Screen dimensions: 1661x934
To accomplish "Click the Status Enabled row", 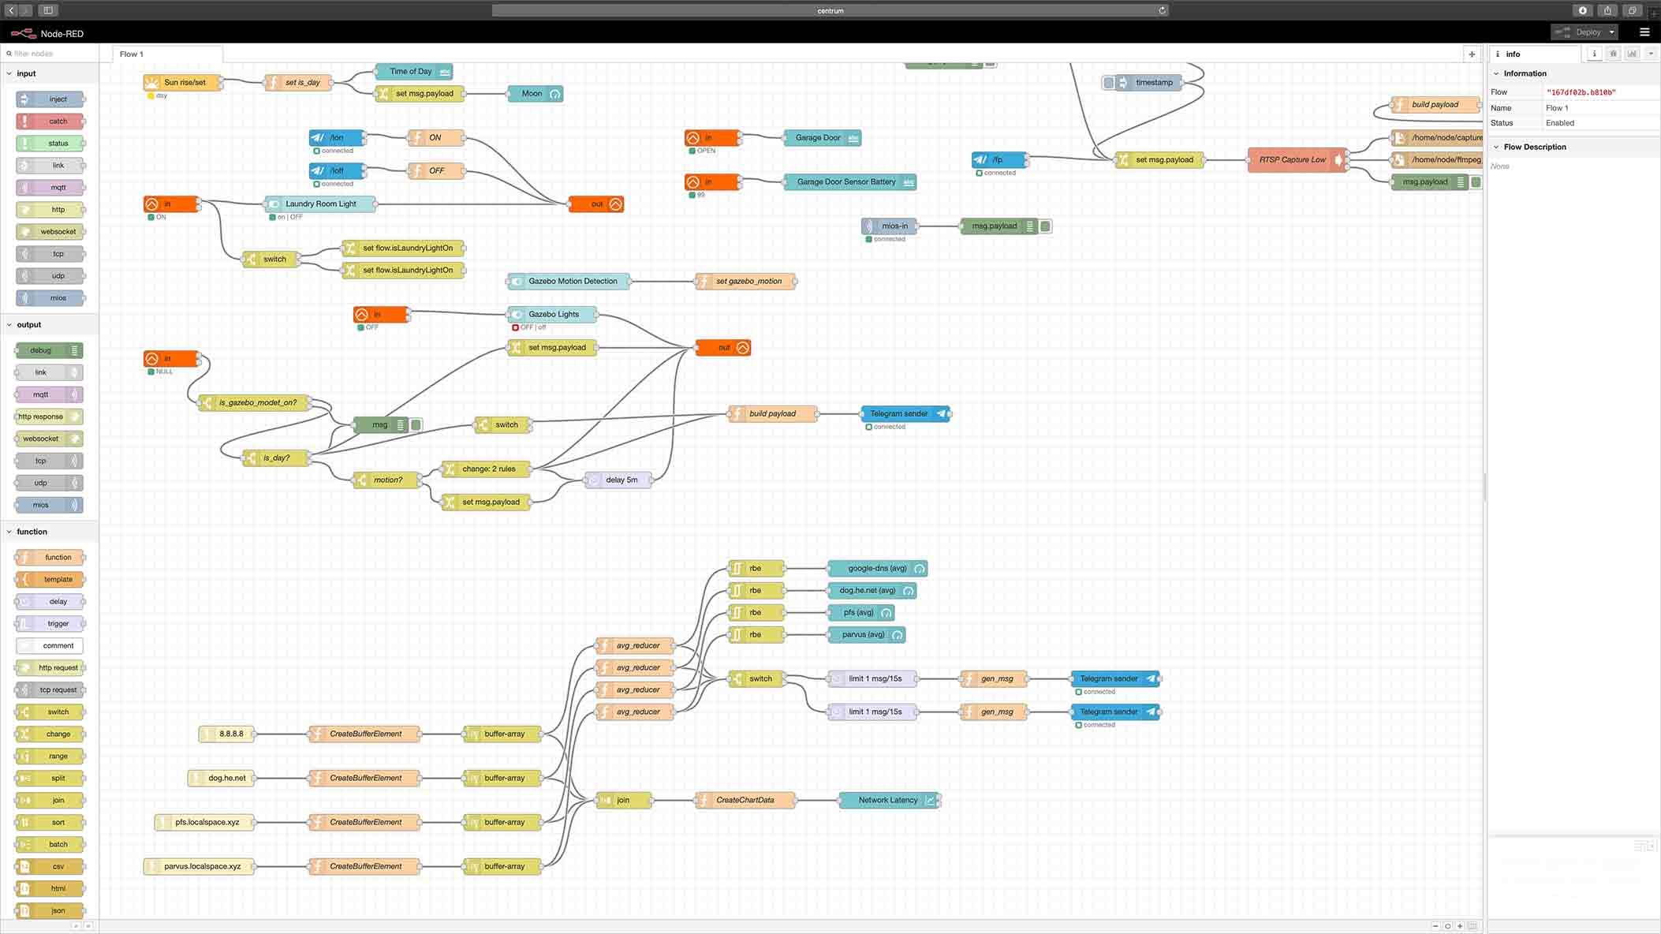I will pyautogui.click(x=1573, y=123).
